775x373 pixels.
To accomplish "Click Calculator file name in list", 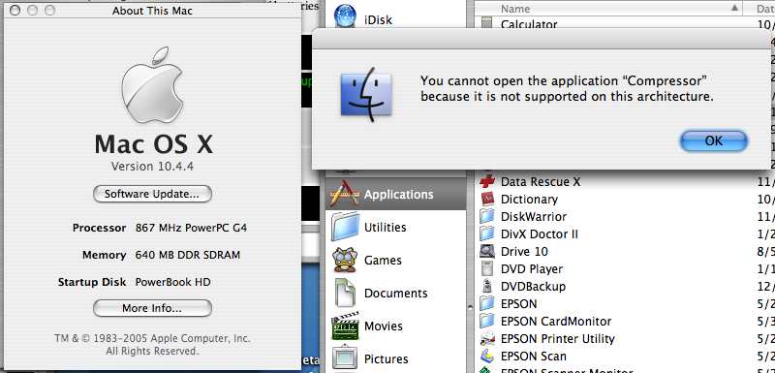I will tap(529, 24).
